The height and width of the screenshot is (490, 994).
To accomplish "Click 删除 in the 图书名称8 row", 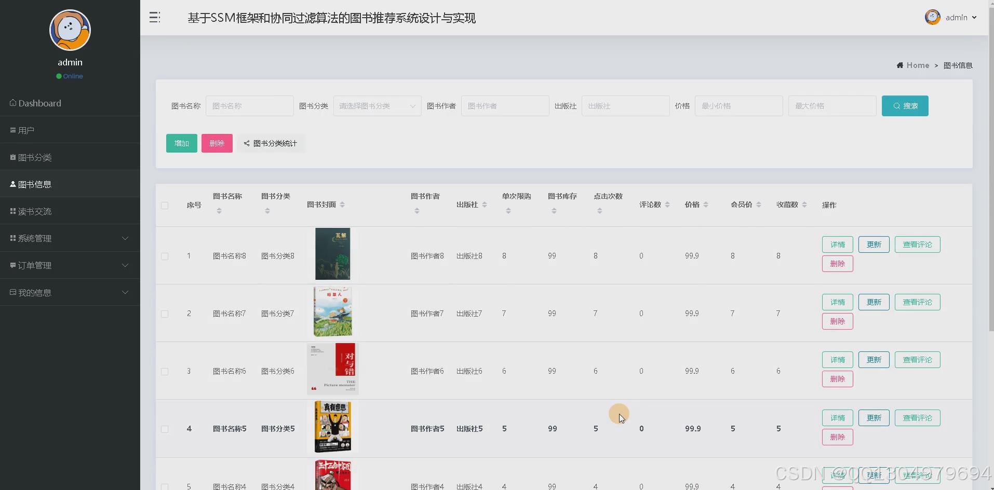I will [x=838, y=264].
